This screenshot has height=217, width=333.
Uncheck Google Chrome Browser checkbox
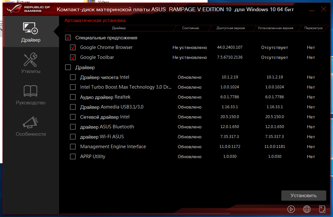(73, 47)
